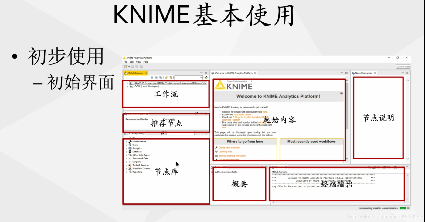The height and width of the screenshot is (222, 425).
Task: Click the configure explorer icon right of combo box
Action: [206, 77]
